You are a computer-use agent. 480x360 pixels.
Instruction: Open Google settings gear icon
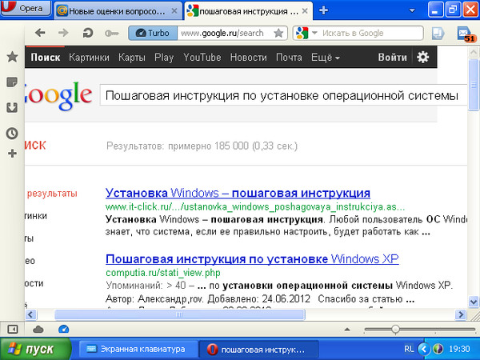(422, 58)
